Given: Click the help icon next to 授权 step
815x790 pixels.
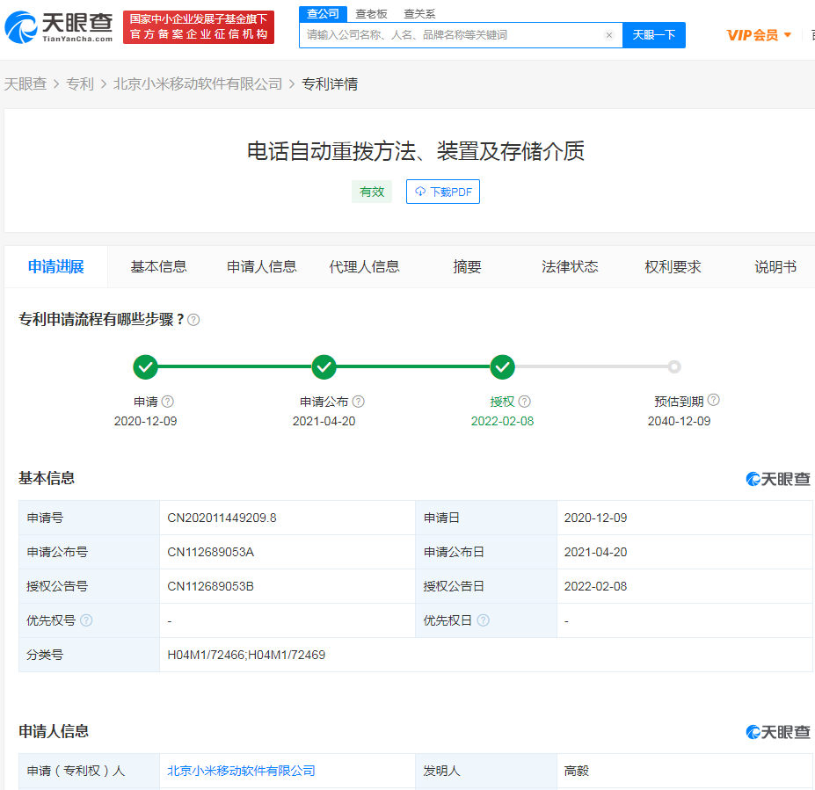Looking at the screenshot, I should (525, 402).
